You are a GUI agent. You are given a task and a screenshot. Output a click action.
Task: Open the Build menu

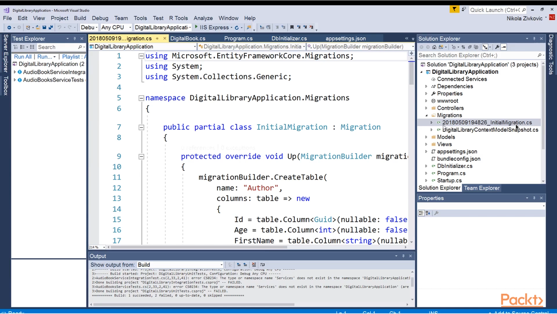pyautogui.click(x=80, y=18)
